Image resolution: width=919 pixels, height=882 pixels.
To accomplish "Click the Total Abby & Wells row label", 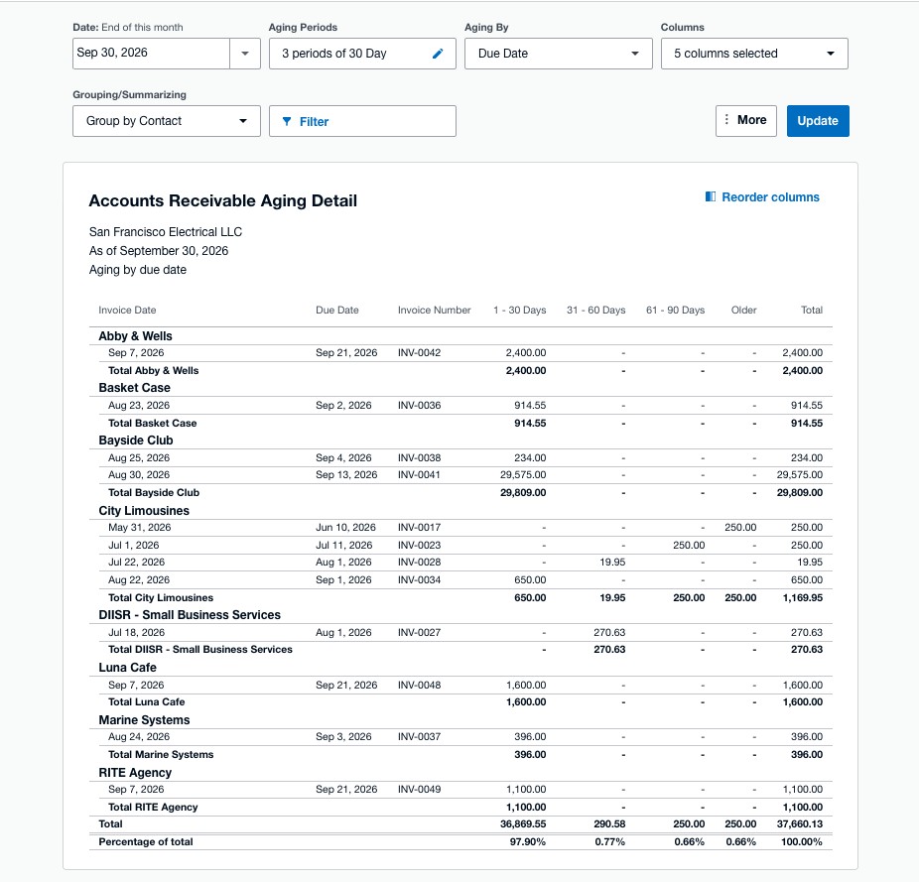I will coord(154,370).
